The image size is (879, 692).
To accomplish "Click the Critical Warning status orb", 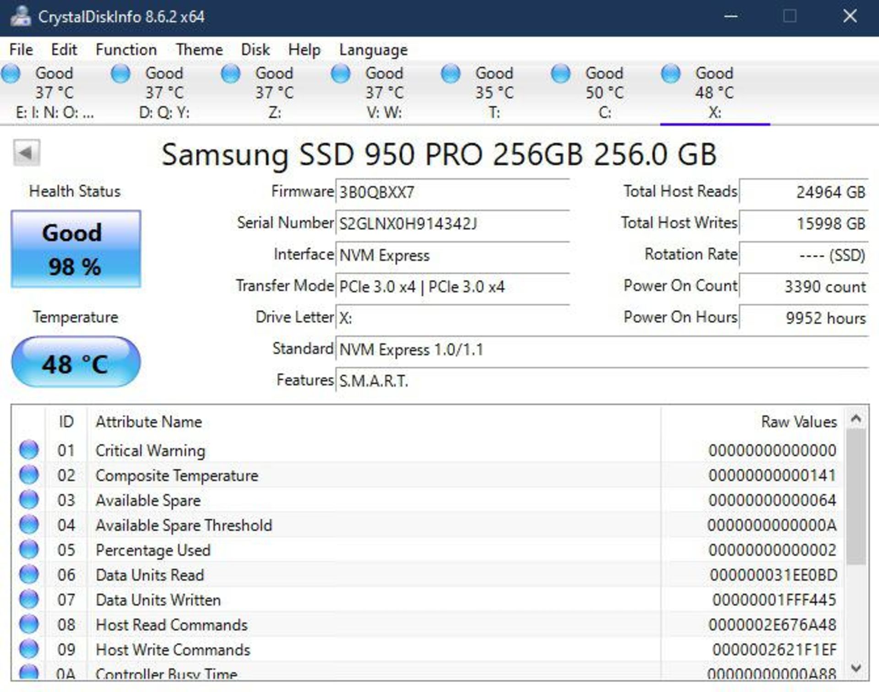I will click(x=29, y=450).
